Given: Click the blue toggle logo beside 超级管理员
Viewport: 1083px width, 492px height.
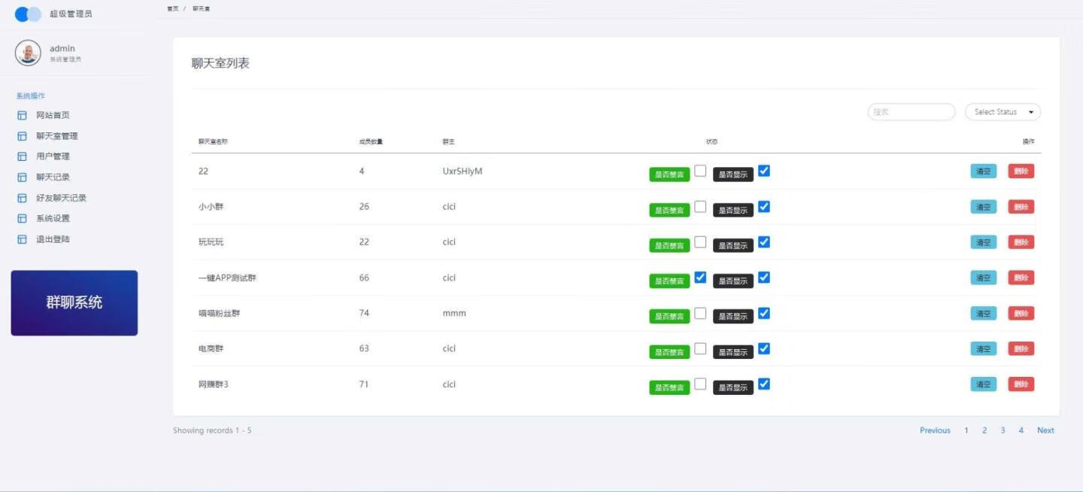Looking at the screenshot, I should (28, 14).
